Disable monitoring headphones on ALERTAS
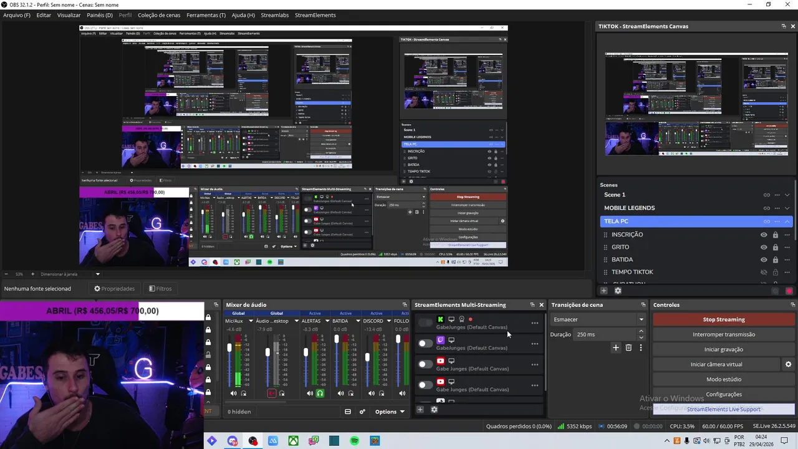Viewport: 798px width, 449px height. [320, 393]
